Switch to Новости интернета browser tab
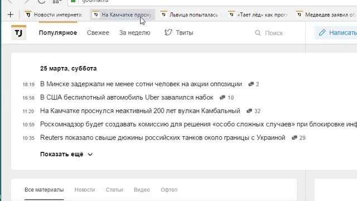The image size is (357, 201). pos(54,15)
